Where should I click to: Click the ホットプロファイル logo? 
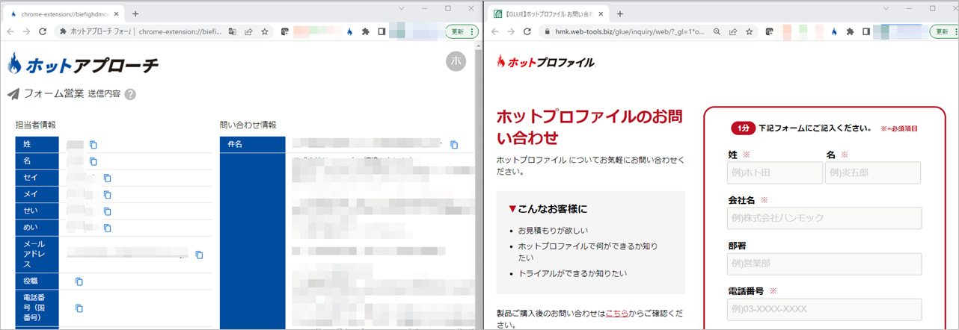click(x=545, y=63)
